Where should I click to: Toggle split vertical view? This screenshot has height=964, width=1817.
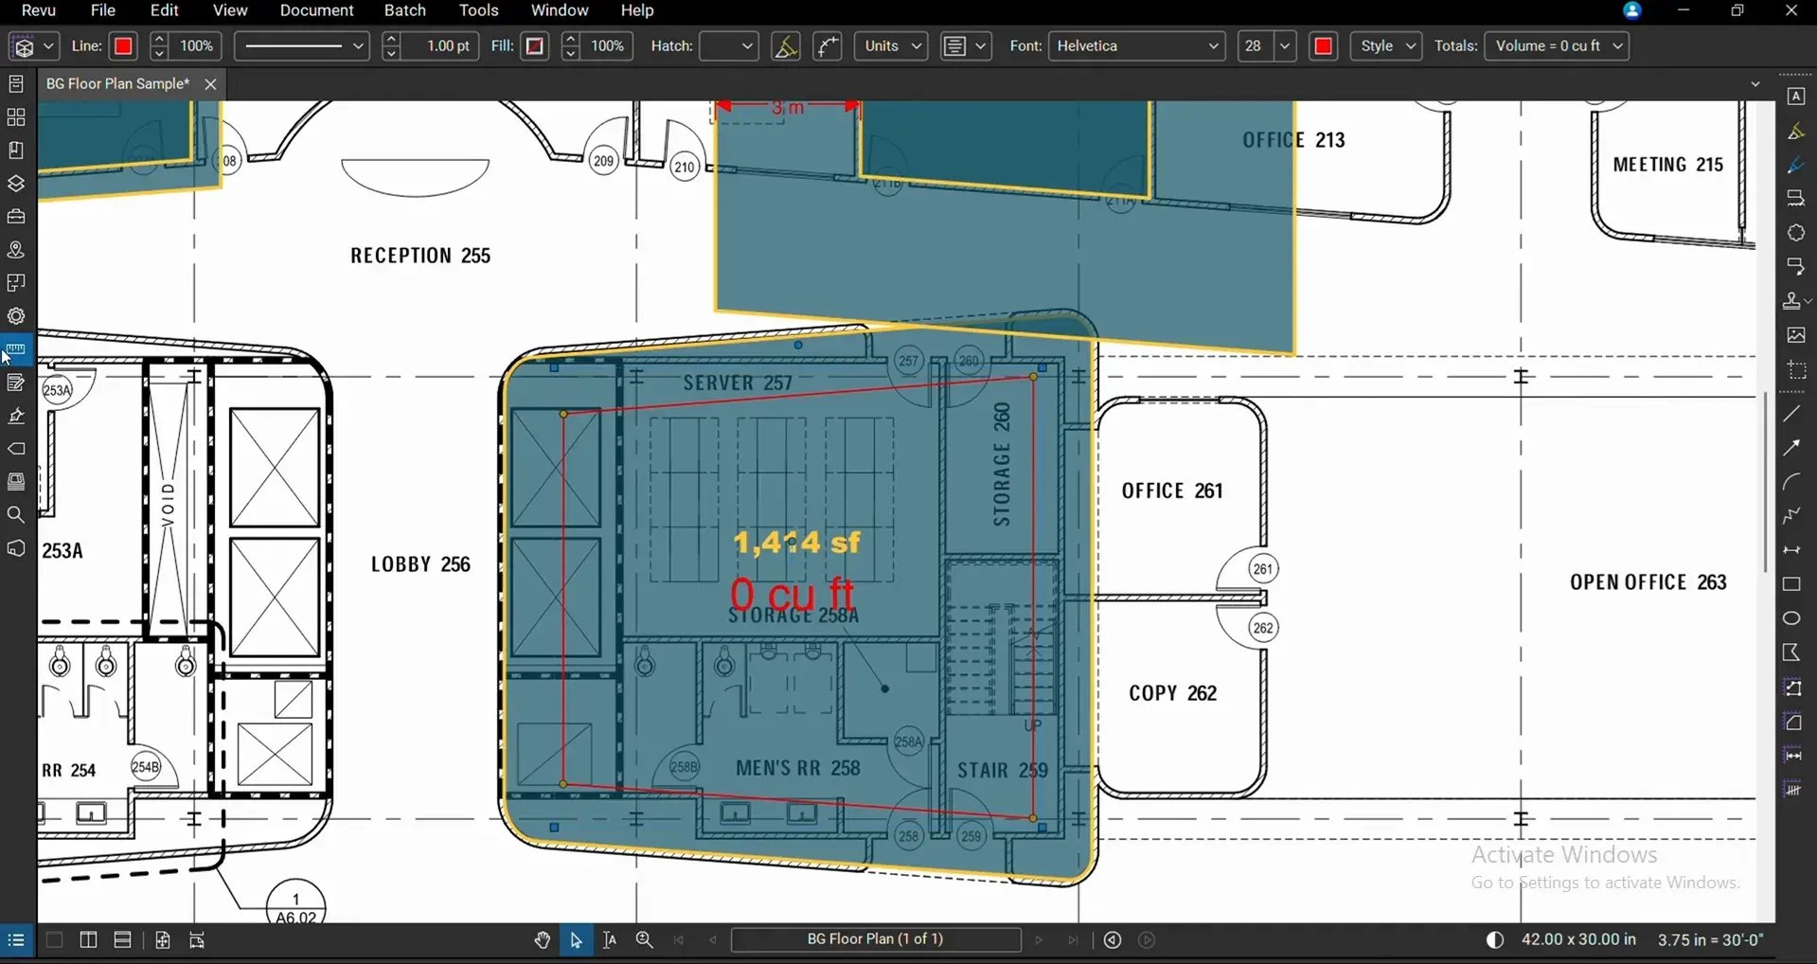[x=88, y=940]
